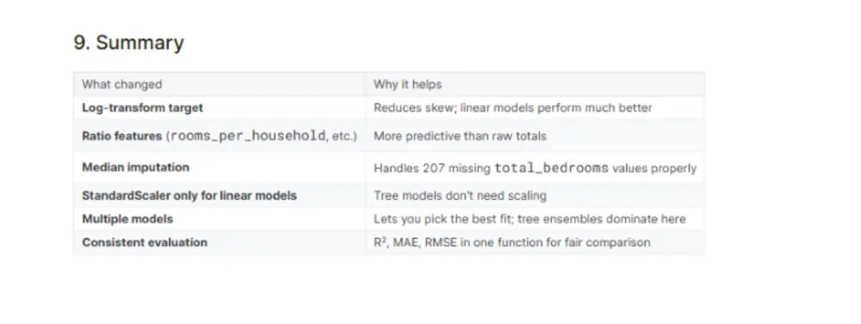Click 'values properly' text in imputation row
861x324 pixels.
(654, 169)
